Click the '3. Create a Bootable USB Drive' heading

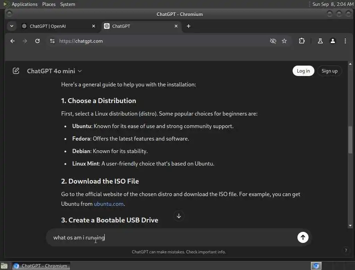coord(110,220)
